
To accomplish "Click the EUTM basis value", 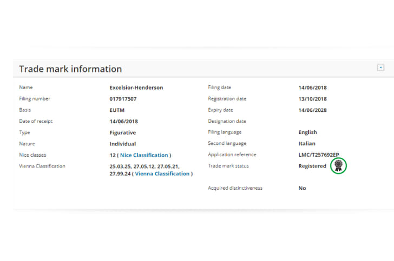I will (117, 110).
